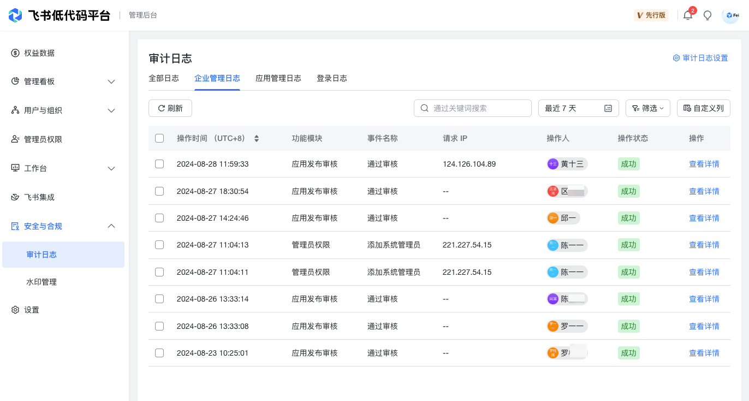Click the refresh icon in 刷新 button
Image resolution: width=749 pixels, height=401 pixels.
(x=162, y=108)
